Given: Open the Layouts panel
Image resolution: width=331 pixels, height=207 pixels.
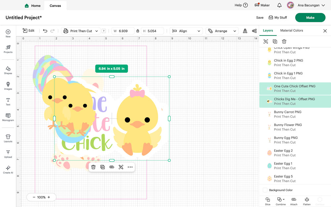Looking at the screenshot, I should pos(8,138).
